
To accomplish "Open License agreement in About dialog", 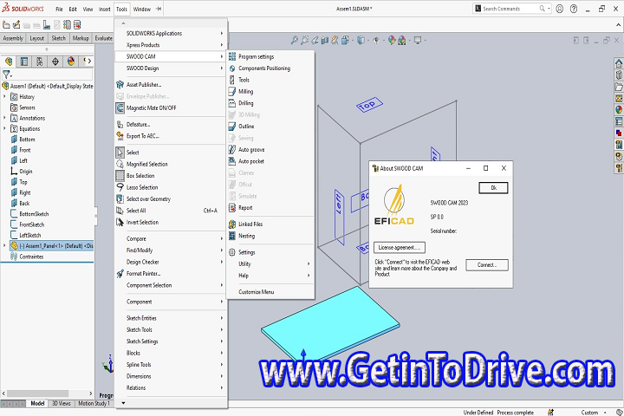I will 400,248.
